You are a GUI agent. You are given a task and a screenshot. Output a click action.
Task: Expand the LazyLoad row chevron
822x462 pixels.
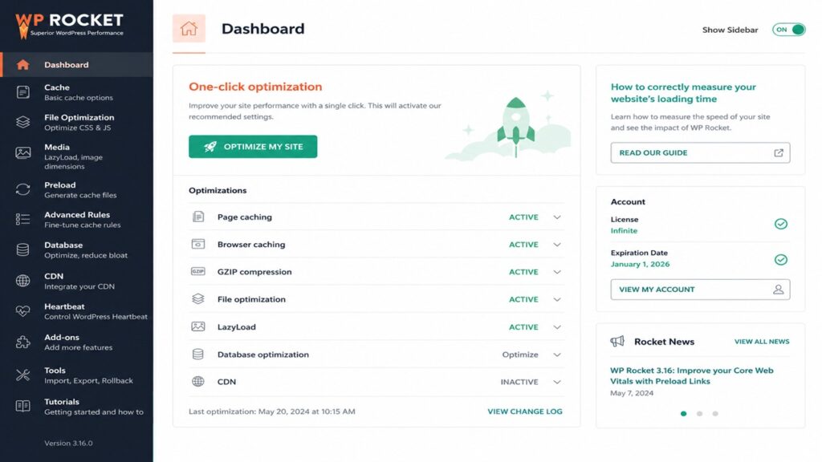(557, 327)
